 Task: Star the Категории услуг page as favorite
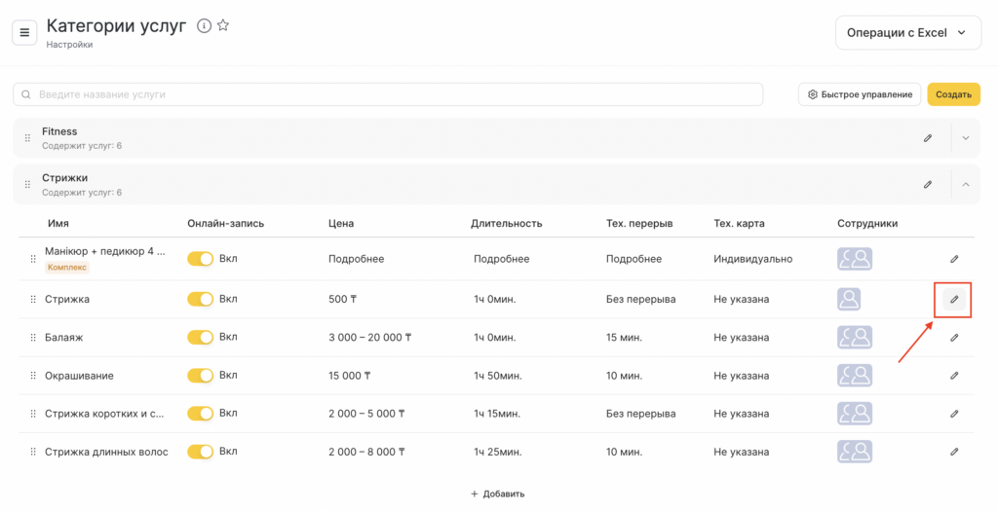(x=223, y=26)
